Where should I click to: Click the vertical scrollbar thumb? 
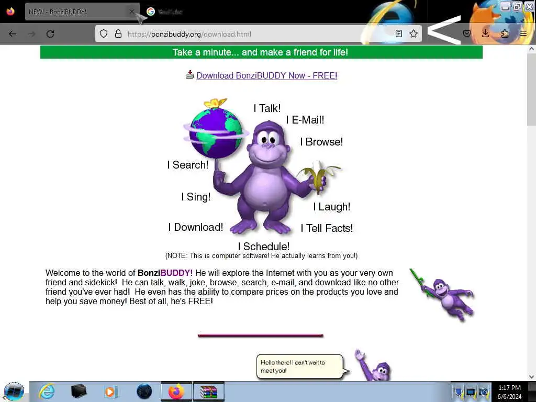(x=531, y=90)
